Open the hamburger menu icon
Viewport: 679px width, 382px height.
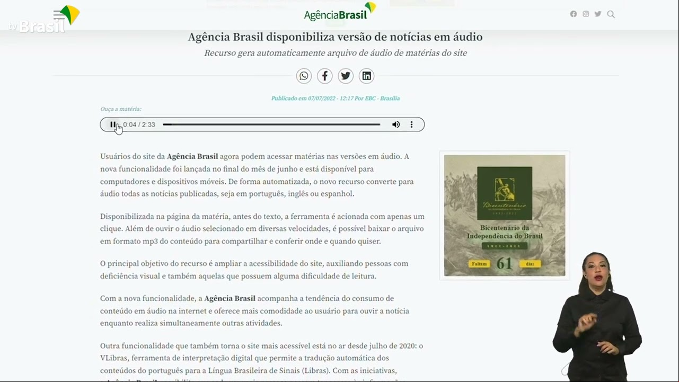point(59,15)
